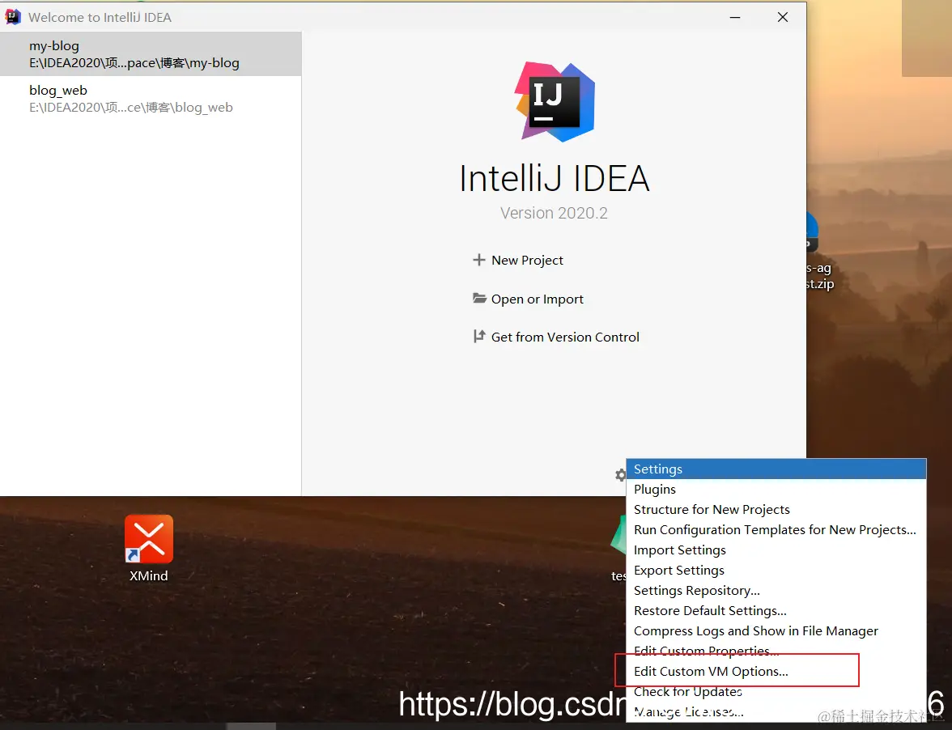Click the IntelliJ title bar app icon
Screen dimensions: 952x730
tap(13, 17)
